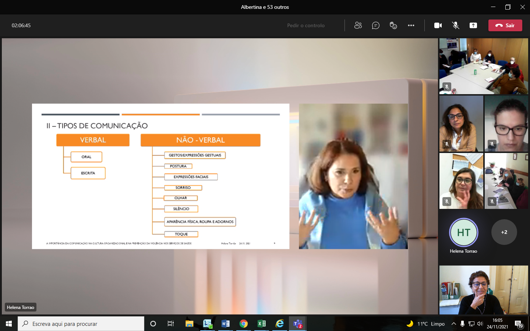Show the +2 overflow participants
530x331 pixels.
504,232
